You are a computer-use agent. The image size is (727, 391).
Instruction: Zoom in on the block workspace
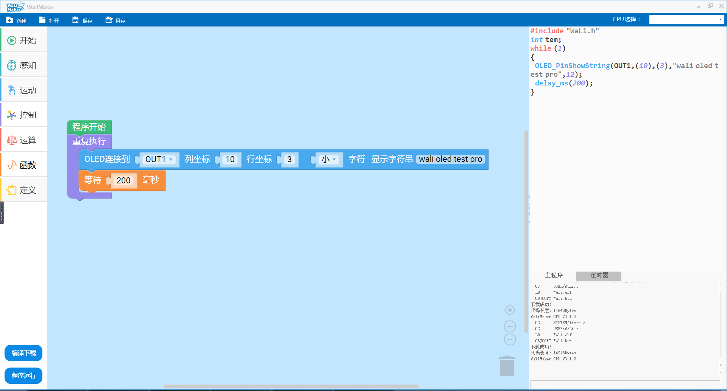(x=510, y=326)
